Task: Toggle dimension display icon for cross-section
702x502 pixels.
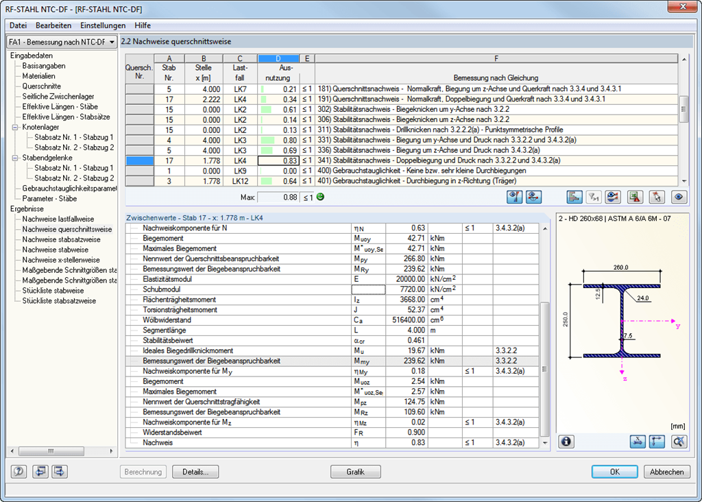Action: (638, 442)
